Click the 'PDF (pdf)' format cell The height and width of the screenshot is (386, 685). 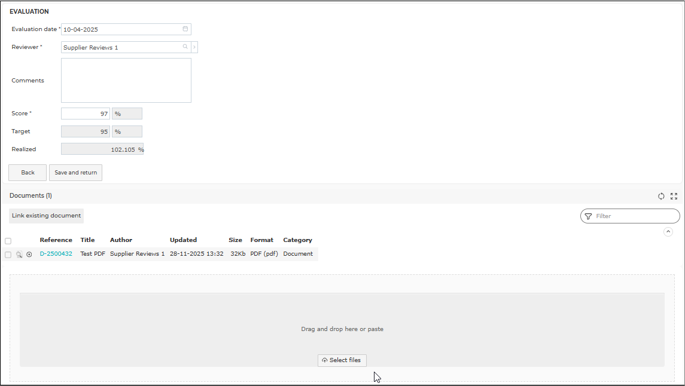[264, 254]
